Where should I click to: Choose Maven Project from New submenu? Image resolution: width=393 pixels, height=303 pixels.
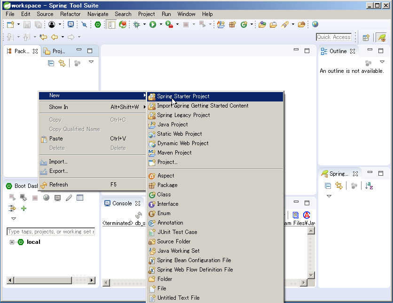point(215,153)
